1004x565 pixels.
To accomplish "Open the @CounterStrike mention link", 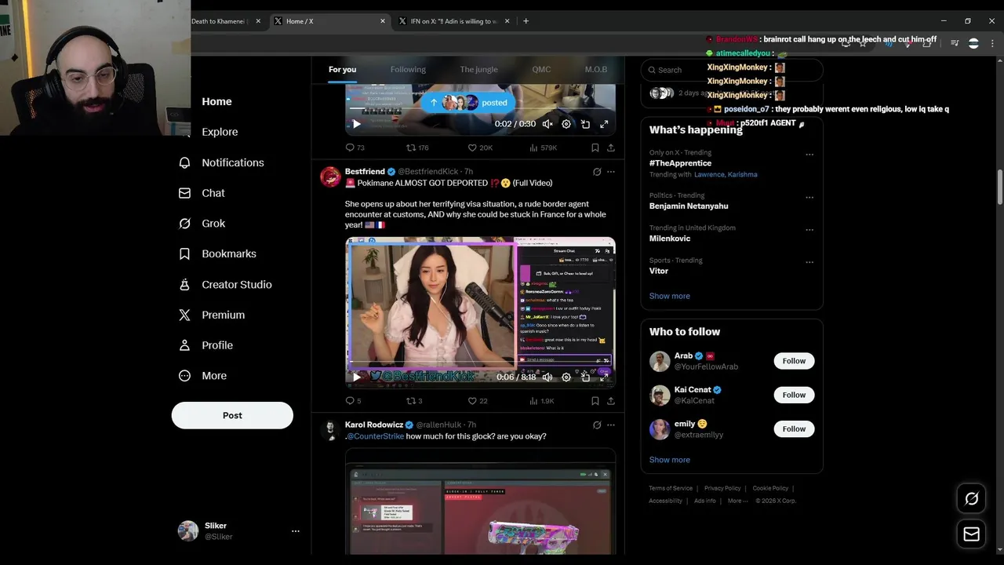I will pos(376,436).
